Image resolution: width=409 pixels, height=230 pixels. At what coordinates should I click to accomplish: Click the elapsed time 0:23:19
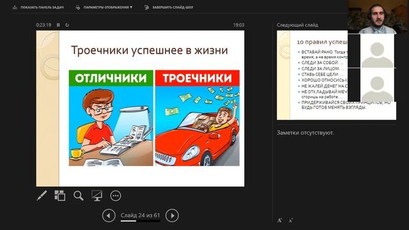pyautogui.click(x=43, y=25)
